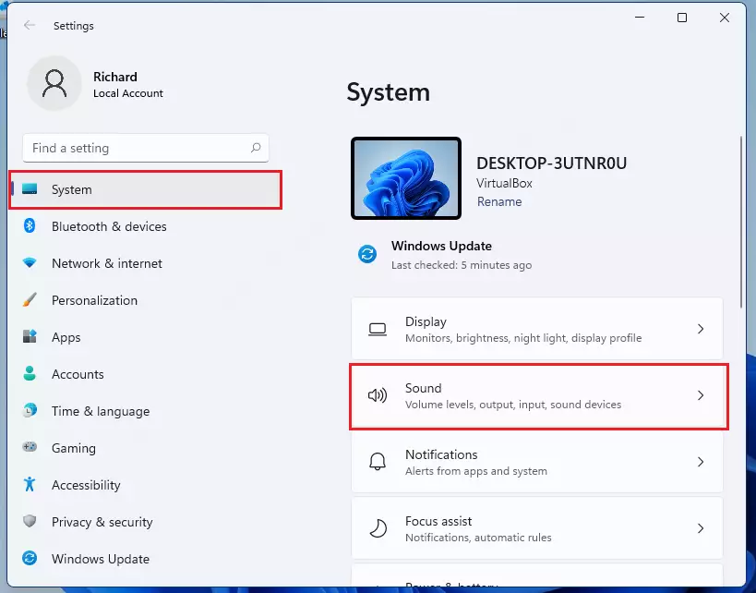The width and height of the screenshot is (756, 593).
Task: Click the Gaming controller icon
Action: 30,447
